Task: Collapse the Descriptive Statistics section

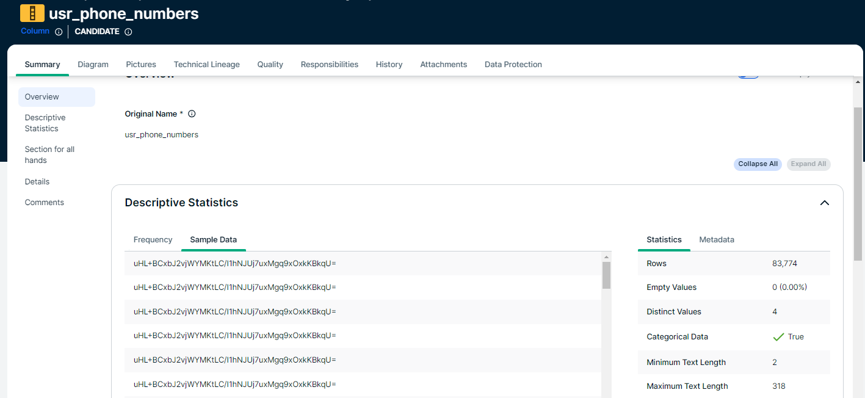Action: click(x=824, y=203)
